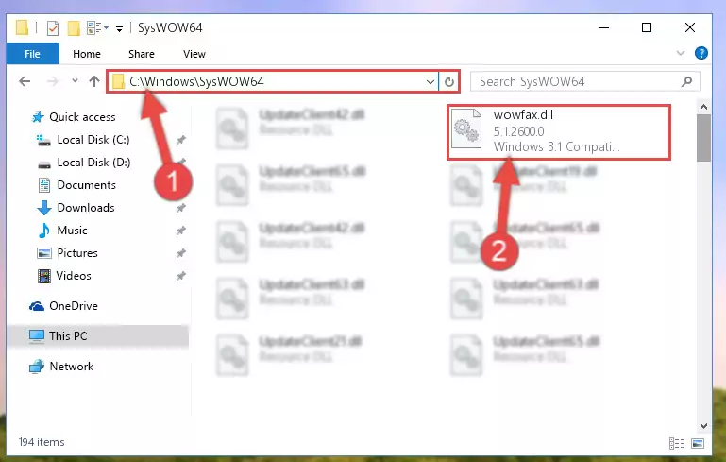Expand the ribbon chevron

[x=680, y=53]
